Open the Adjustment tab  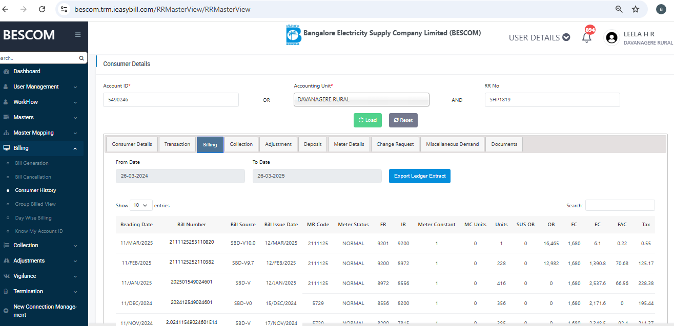[278, 144]
